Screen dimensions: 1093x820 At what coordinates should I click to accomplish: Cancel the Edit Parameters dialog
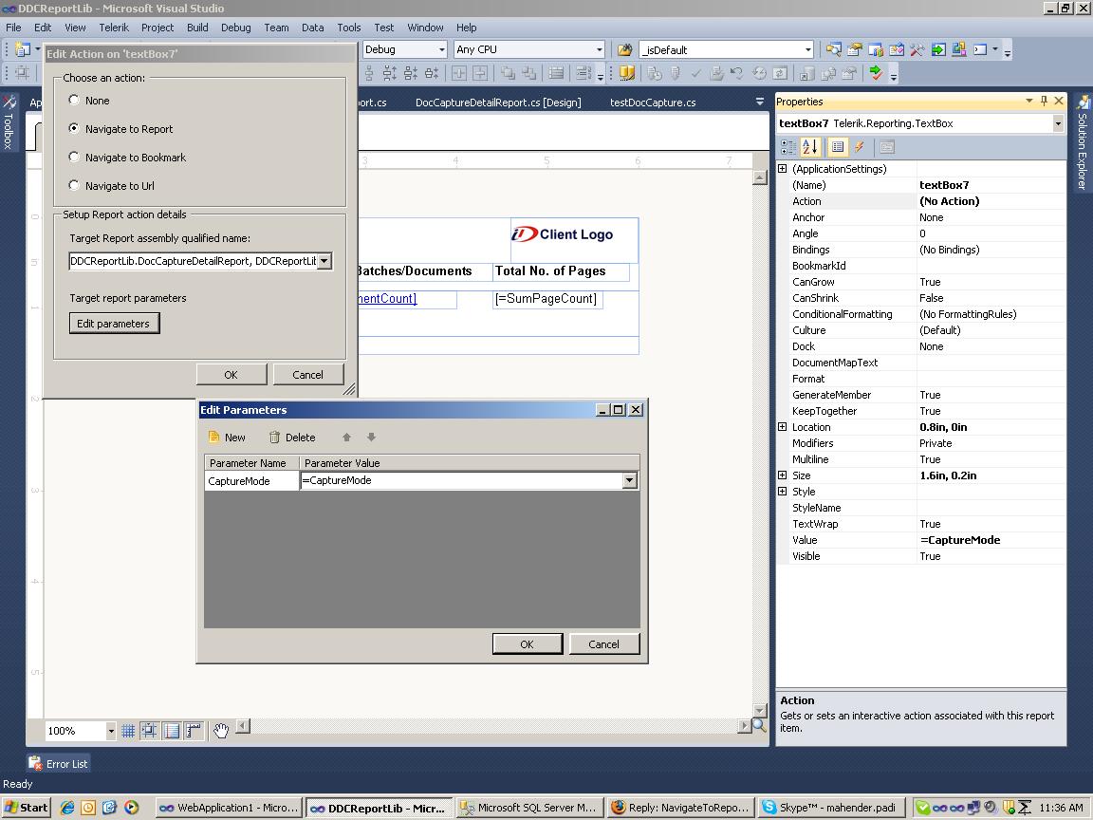pos(603,644)
